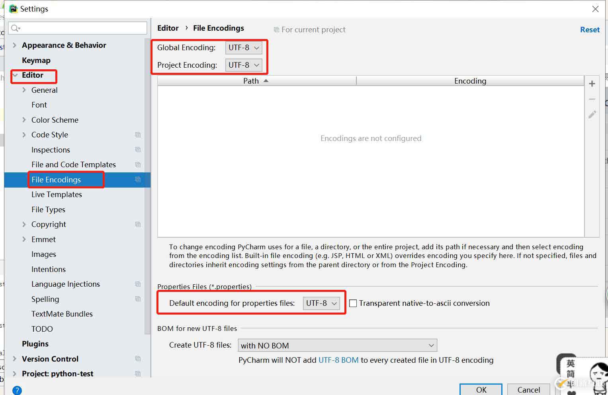Select TextMate Bundles page

point(62,314)
